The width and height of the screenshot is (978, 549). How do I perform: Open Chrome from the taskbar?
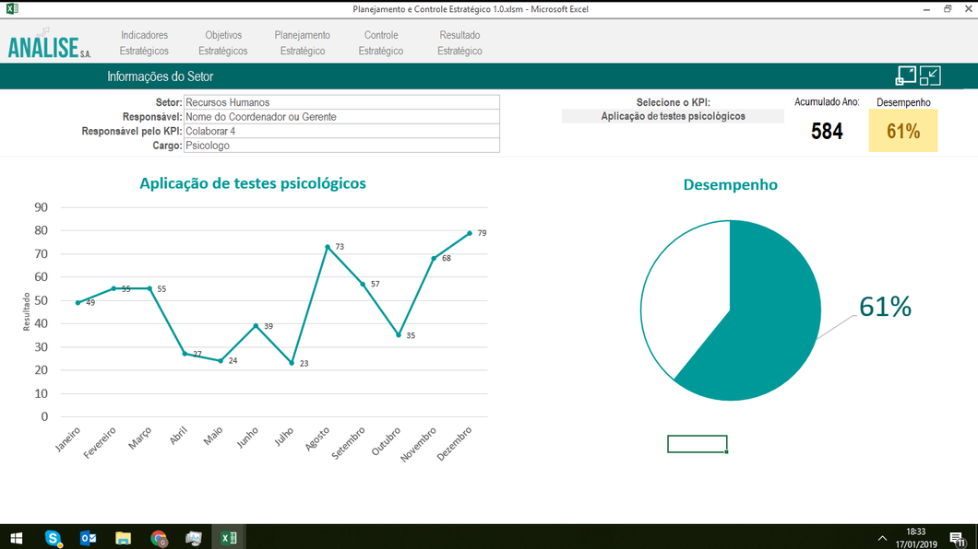tap(159, 538)
